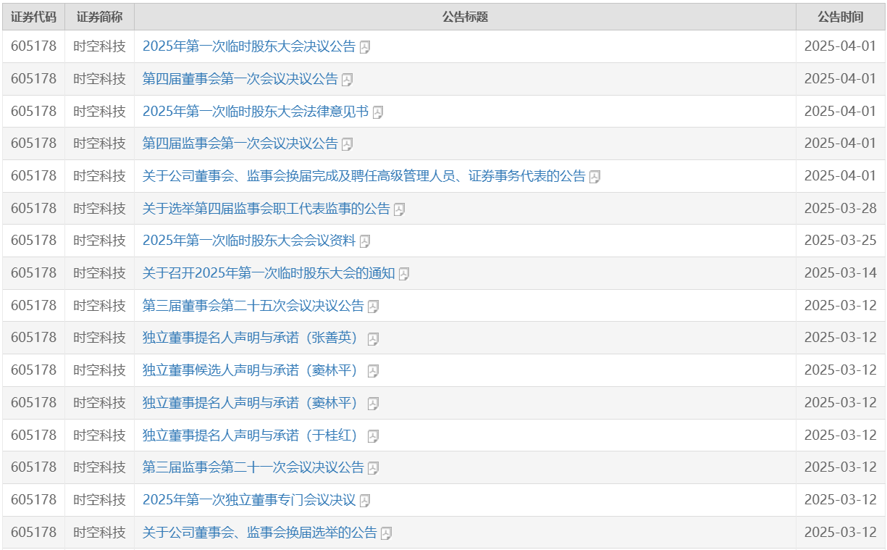The height and width of the screenshot is (550, 887).
Task: Select date 2025-03-28 in the table
Action: click(840, 209)
